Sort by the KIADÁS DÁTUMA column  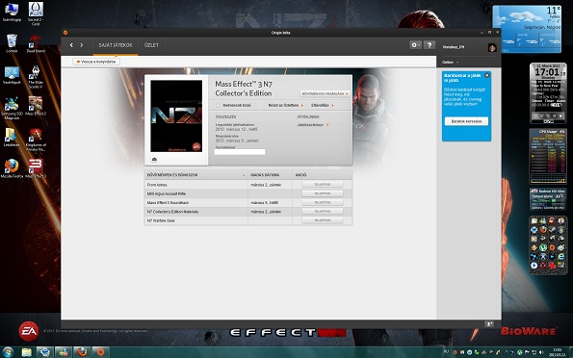click(x=270, y=175)
